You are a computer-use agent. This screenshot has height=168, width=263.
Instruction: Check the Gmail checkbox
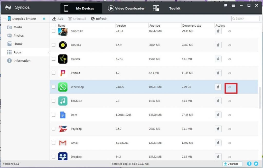pyautogui.click(x=53, y=143)
